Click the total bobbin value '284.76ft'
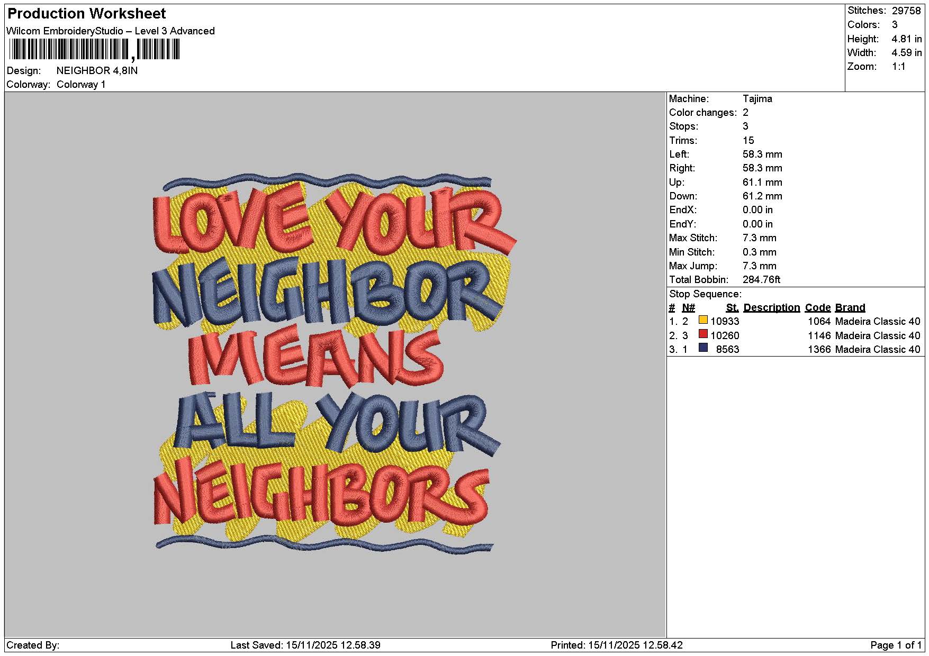The width and height of the screenshot is (929, 656). click(x=761, y=280)
